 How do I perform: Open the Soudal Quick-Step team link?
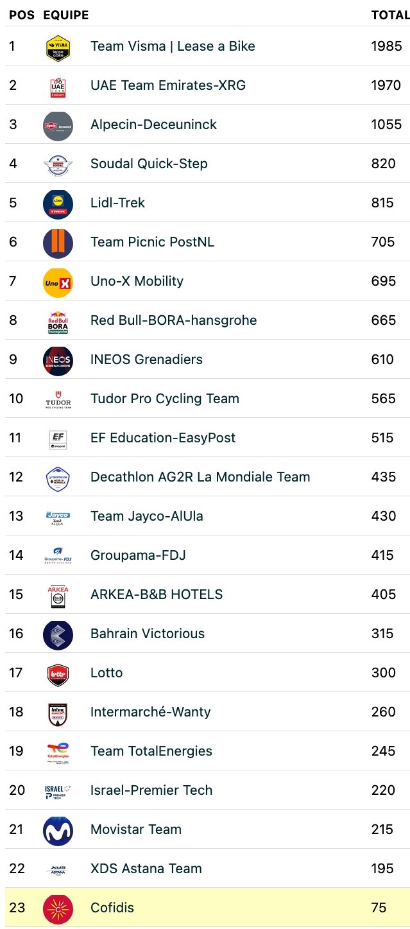tap(149, 164)
